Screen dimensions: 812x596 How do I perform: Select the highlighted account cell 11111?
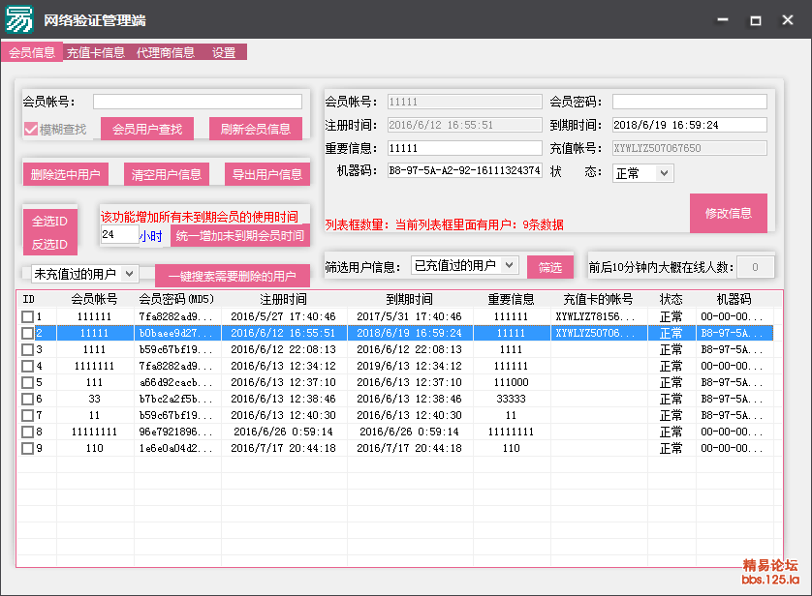pyautogui.click(x=94, y=333)
